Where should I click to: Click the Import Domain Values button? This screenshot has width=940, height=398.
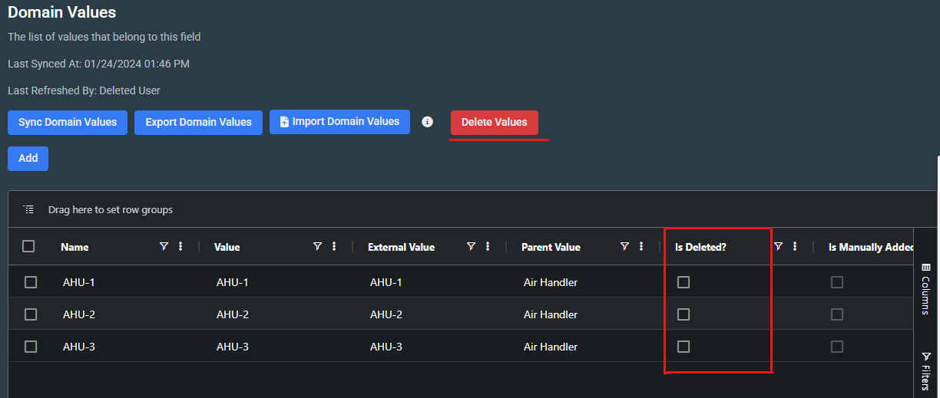339,122
